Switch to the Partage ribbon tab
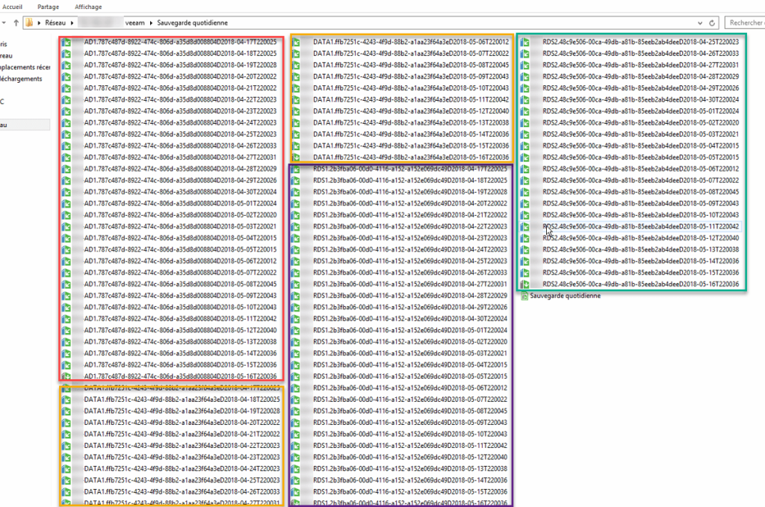Image resolution: width=765 pixels, height=507 pixels. tap(49, 7)
